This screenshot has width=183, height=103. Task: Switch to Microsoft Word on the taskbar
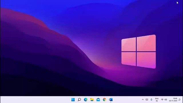(111, 100)
